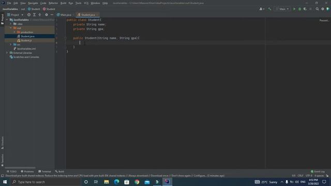Change line separator CRLF in status bar

tap(300, 176)
